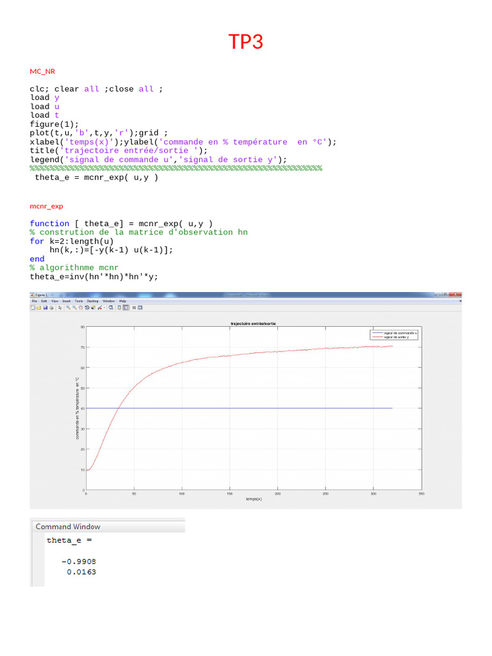Screen dimensions: 492x656
Task: Open the Brush color dropdown arrow
Action: [x=104, y=308]
